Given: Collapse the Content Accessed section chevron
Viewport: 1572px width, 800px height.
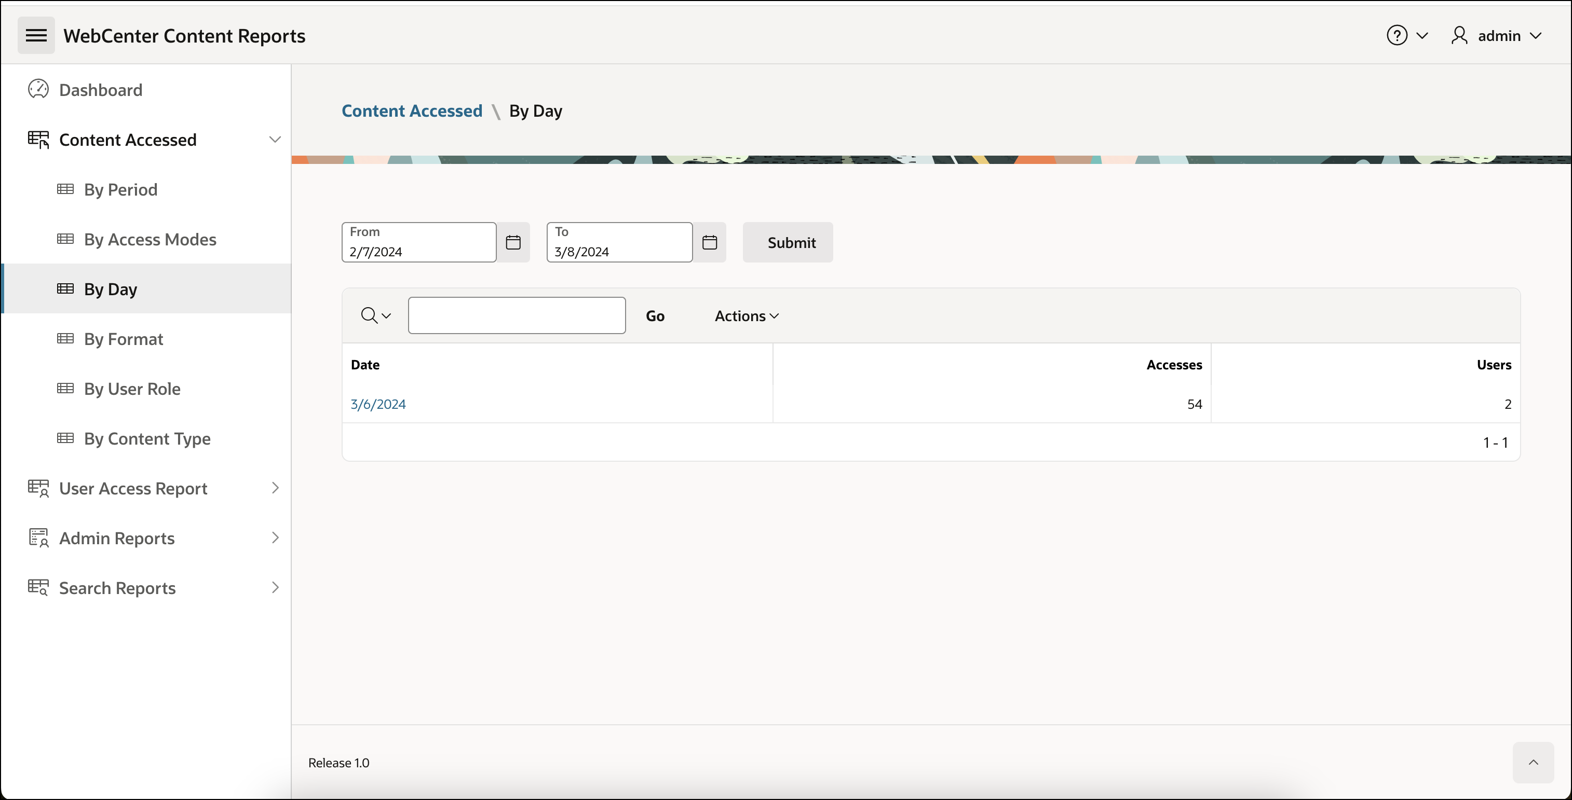Looking at the screenshot, I should click(275, 140).
